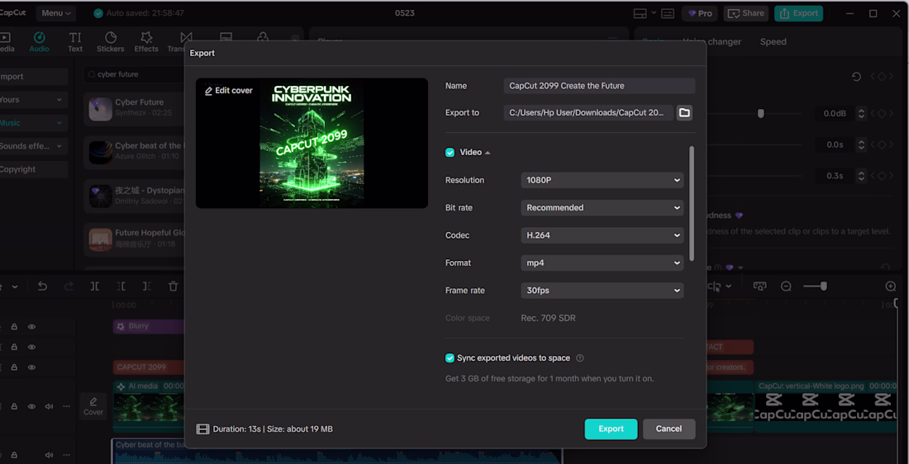This screenshot has height=464, width=909.
Task: Click the Pro diamond button
Action: point(700,13)
